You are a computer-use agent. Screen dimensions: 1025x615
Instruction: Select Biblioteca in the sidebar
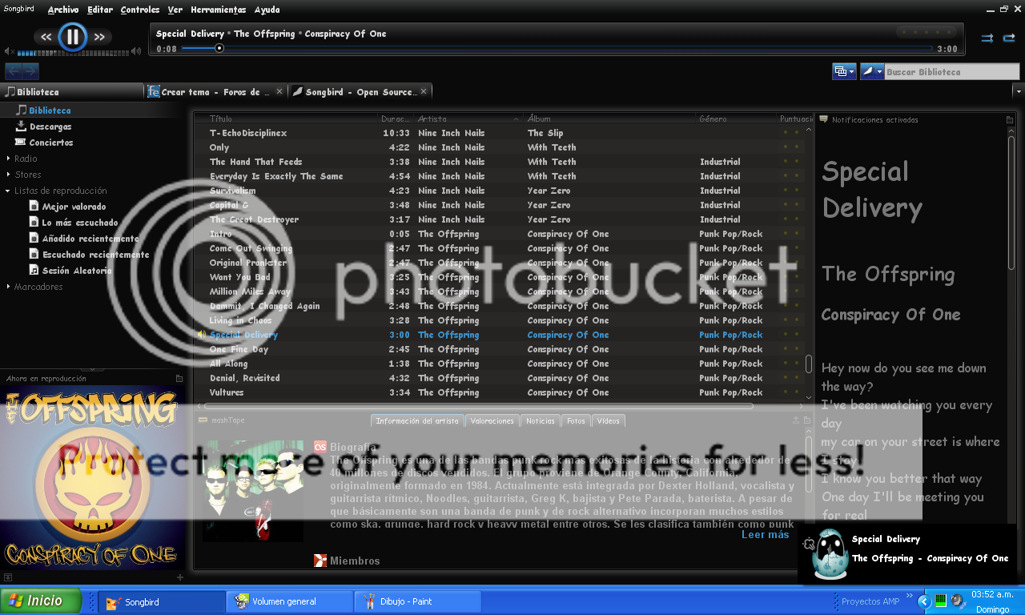[x=50, y=111]
